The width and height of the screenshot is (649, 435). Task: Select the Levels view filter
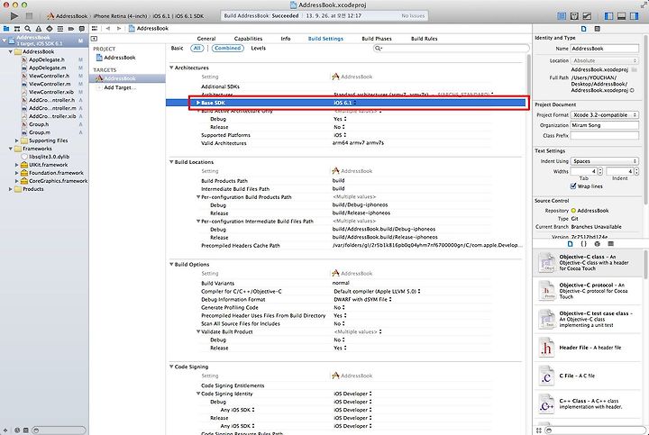259,49
